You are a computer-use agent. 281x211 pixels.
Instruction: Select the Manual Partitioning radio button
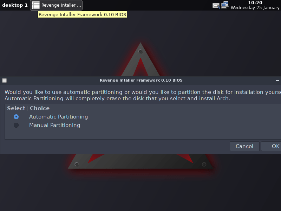[16, 125]
